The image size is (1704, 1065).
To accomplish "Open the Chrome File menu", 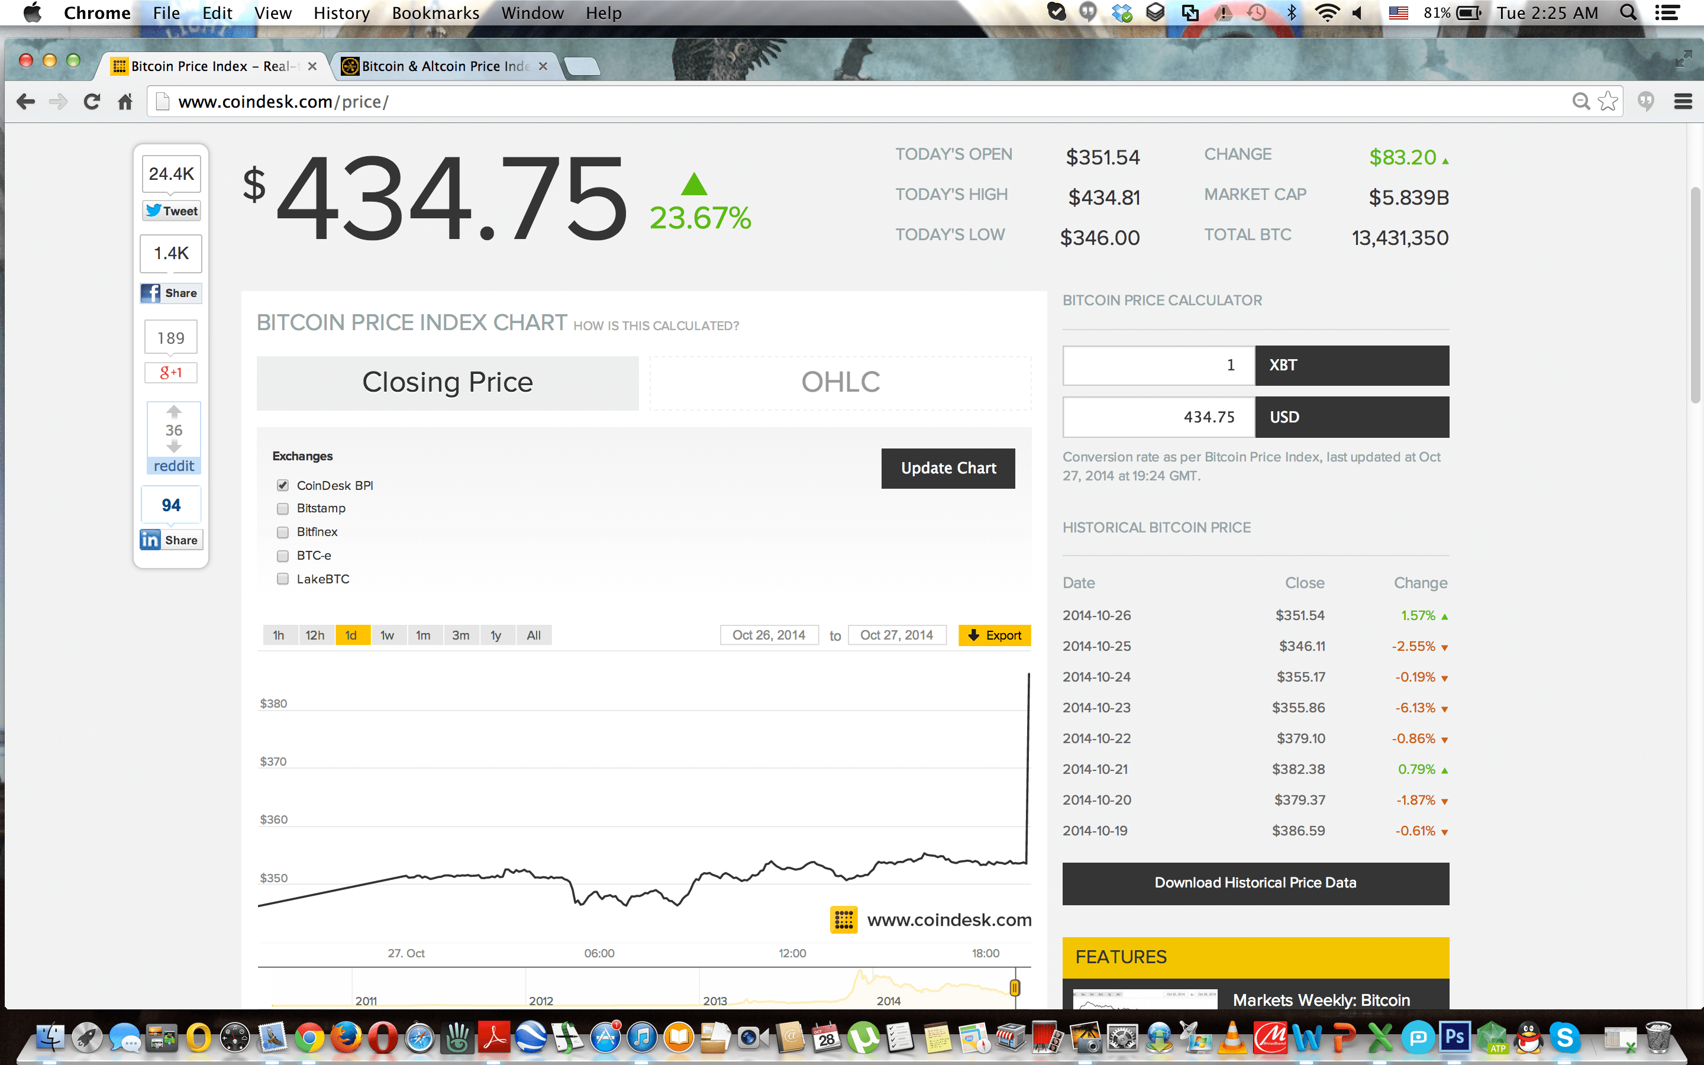I will (x=167, y=12).
